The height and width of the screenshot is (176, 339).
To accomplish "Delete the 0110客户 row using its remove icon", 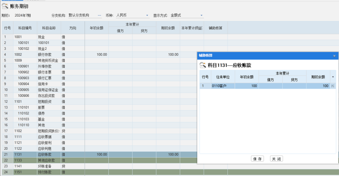I will pyautogui.click(x=333, y=86).
